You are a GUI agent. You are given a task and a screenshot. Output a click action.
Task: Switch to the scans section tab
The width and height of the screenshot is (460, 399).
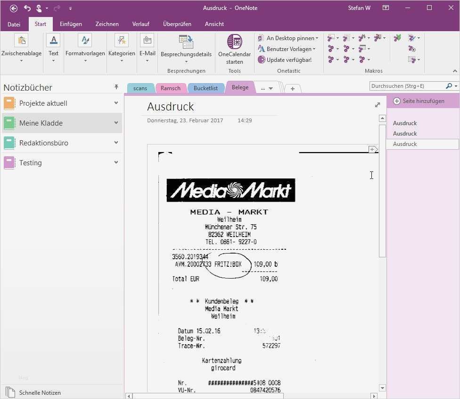140,88
